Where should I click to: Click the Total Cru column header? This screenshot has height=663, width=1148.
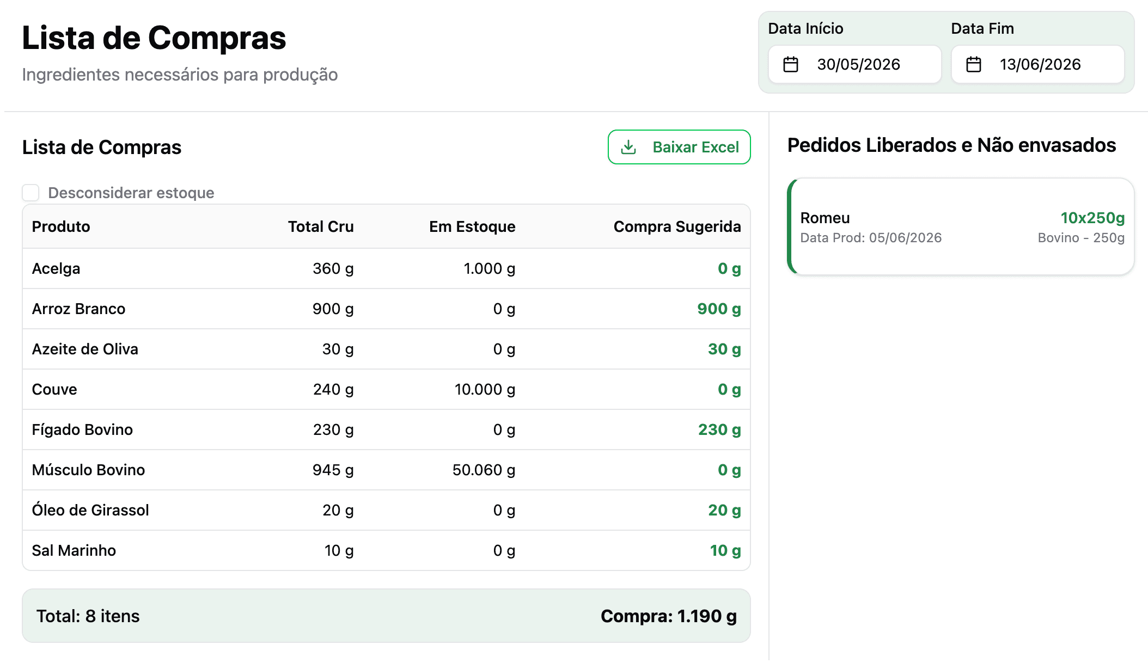point(321,226)
